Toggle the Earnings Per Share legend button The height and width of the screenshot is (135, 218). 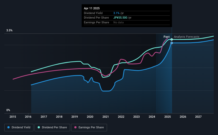pyautogui.click(x=89, y=128)
